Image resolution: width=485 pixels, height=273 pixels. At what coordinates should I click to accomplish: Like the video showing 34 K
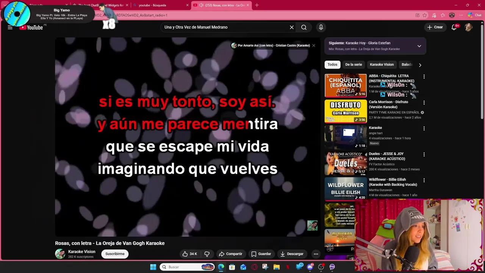[x=189, y=254]
